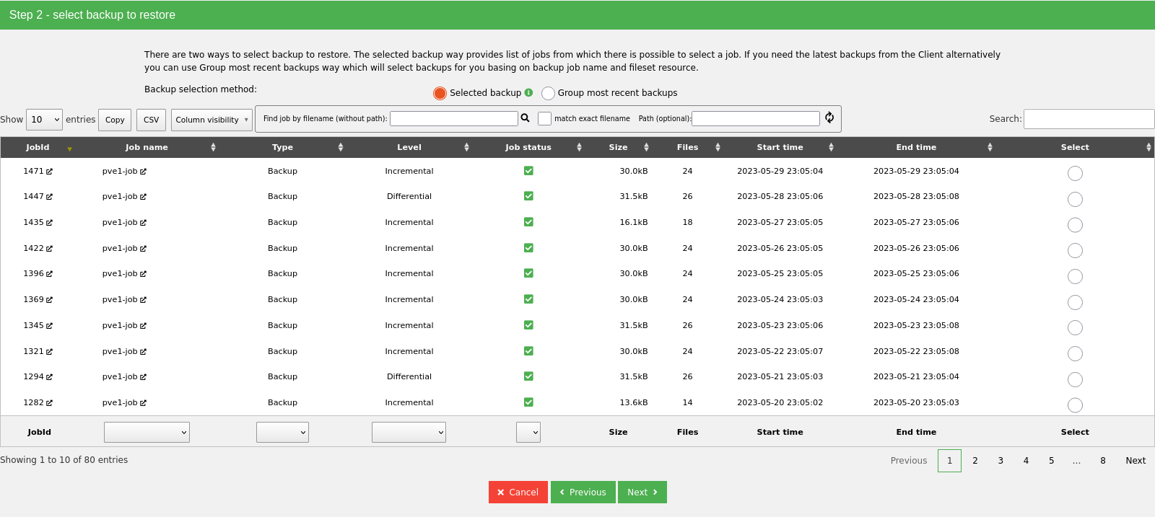Open the Show entries count dropdown
The image size is (1155, 517).
coord(44,120)
